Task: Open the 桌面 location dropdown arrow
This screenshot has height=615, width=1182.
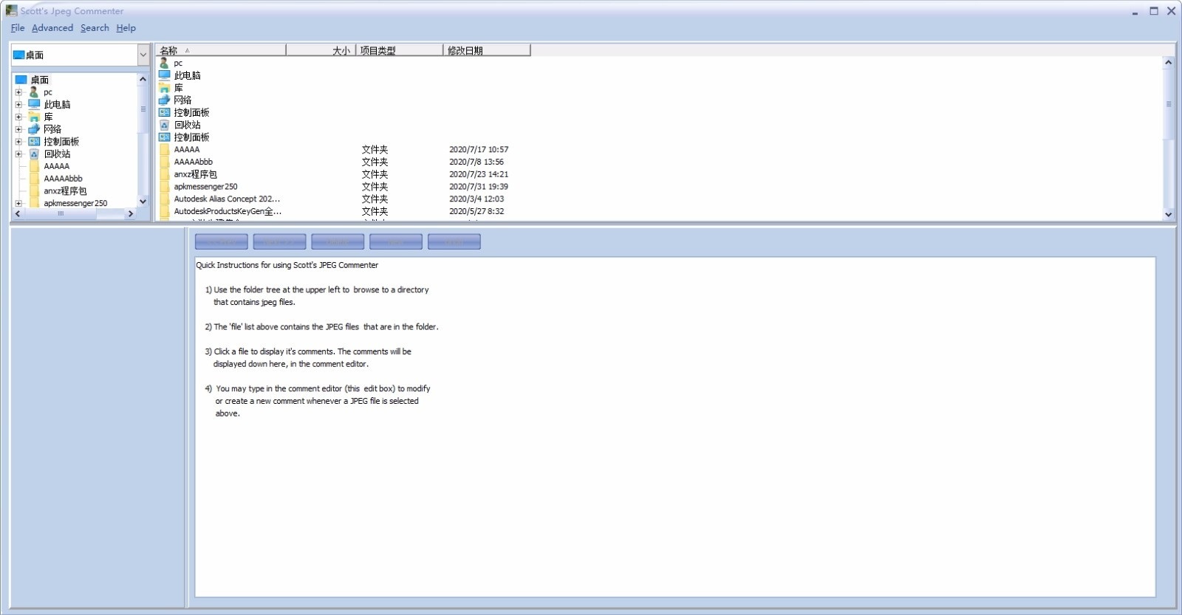Action: click(x=143, y=55)
